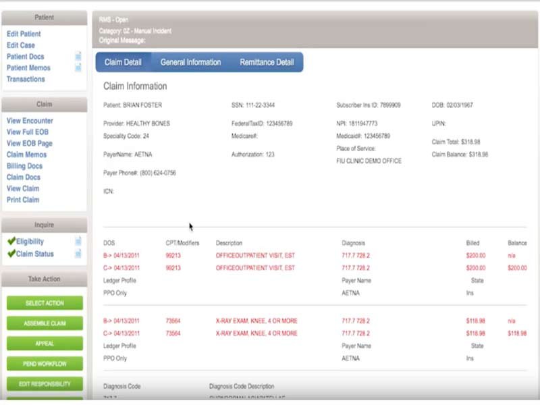Open Transactions in the Patient panel

pos(26,79)
